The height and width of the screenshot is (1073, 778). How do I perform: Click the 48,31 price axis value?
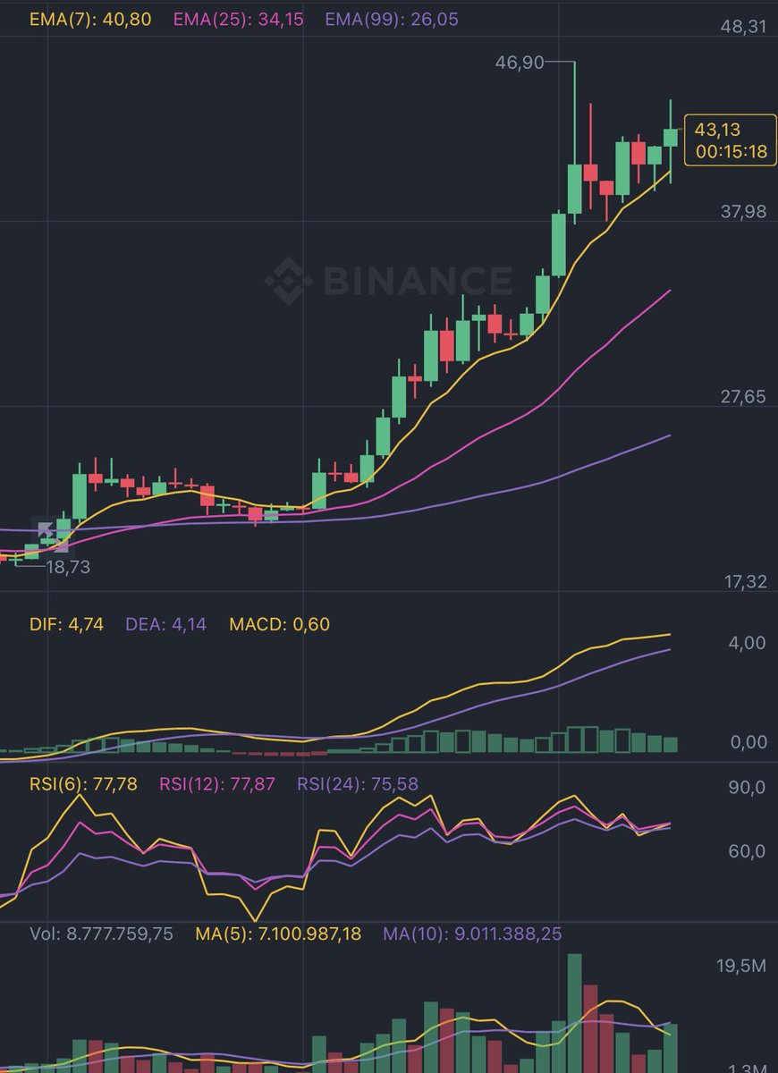(x=744, y=27)
